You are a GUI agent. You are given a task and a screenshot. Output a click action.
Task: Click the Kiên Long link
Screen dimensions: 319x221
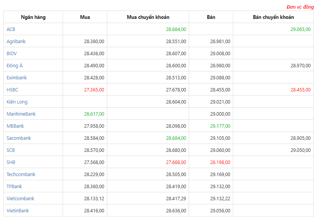(17, 102)
